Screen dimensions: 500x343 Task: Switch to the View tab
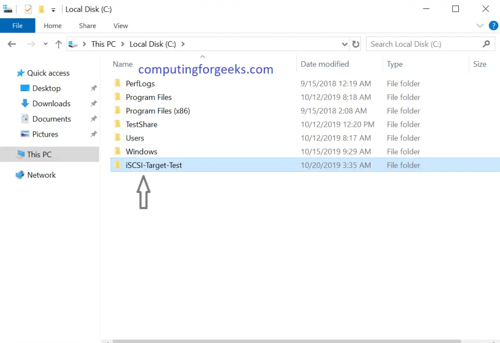tap(120, 26)
